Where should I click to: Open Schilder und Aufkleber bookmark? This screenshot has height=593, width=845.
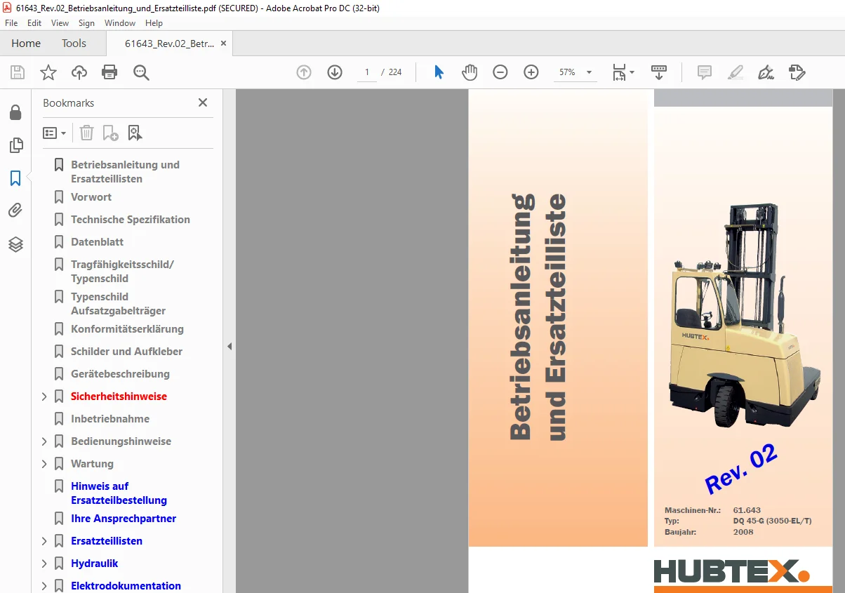click(126, 352)
